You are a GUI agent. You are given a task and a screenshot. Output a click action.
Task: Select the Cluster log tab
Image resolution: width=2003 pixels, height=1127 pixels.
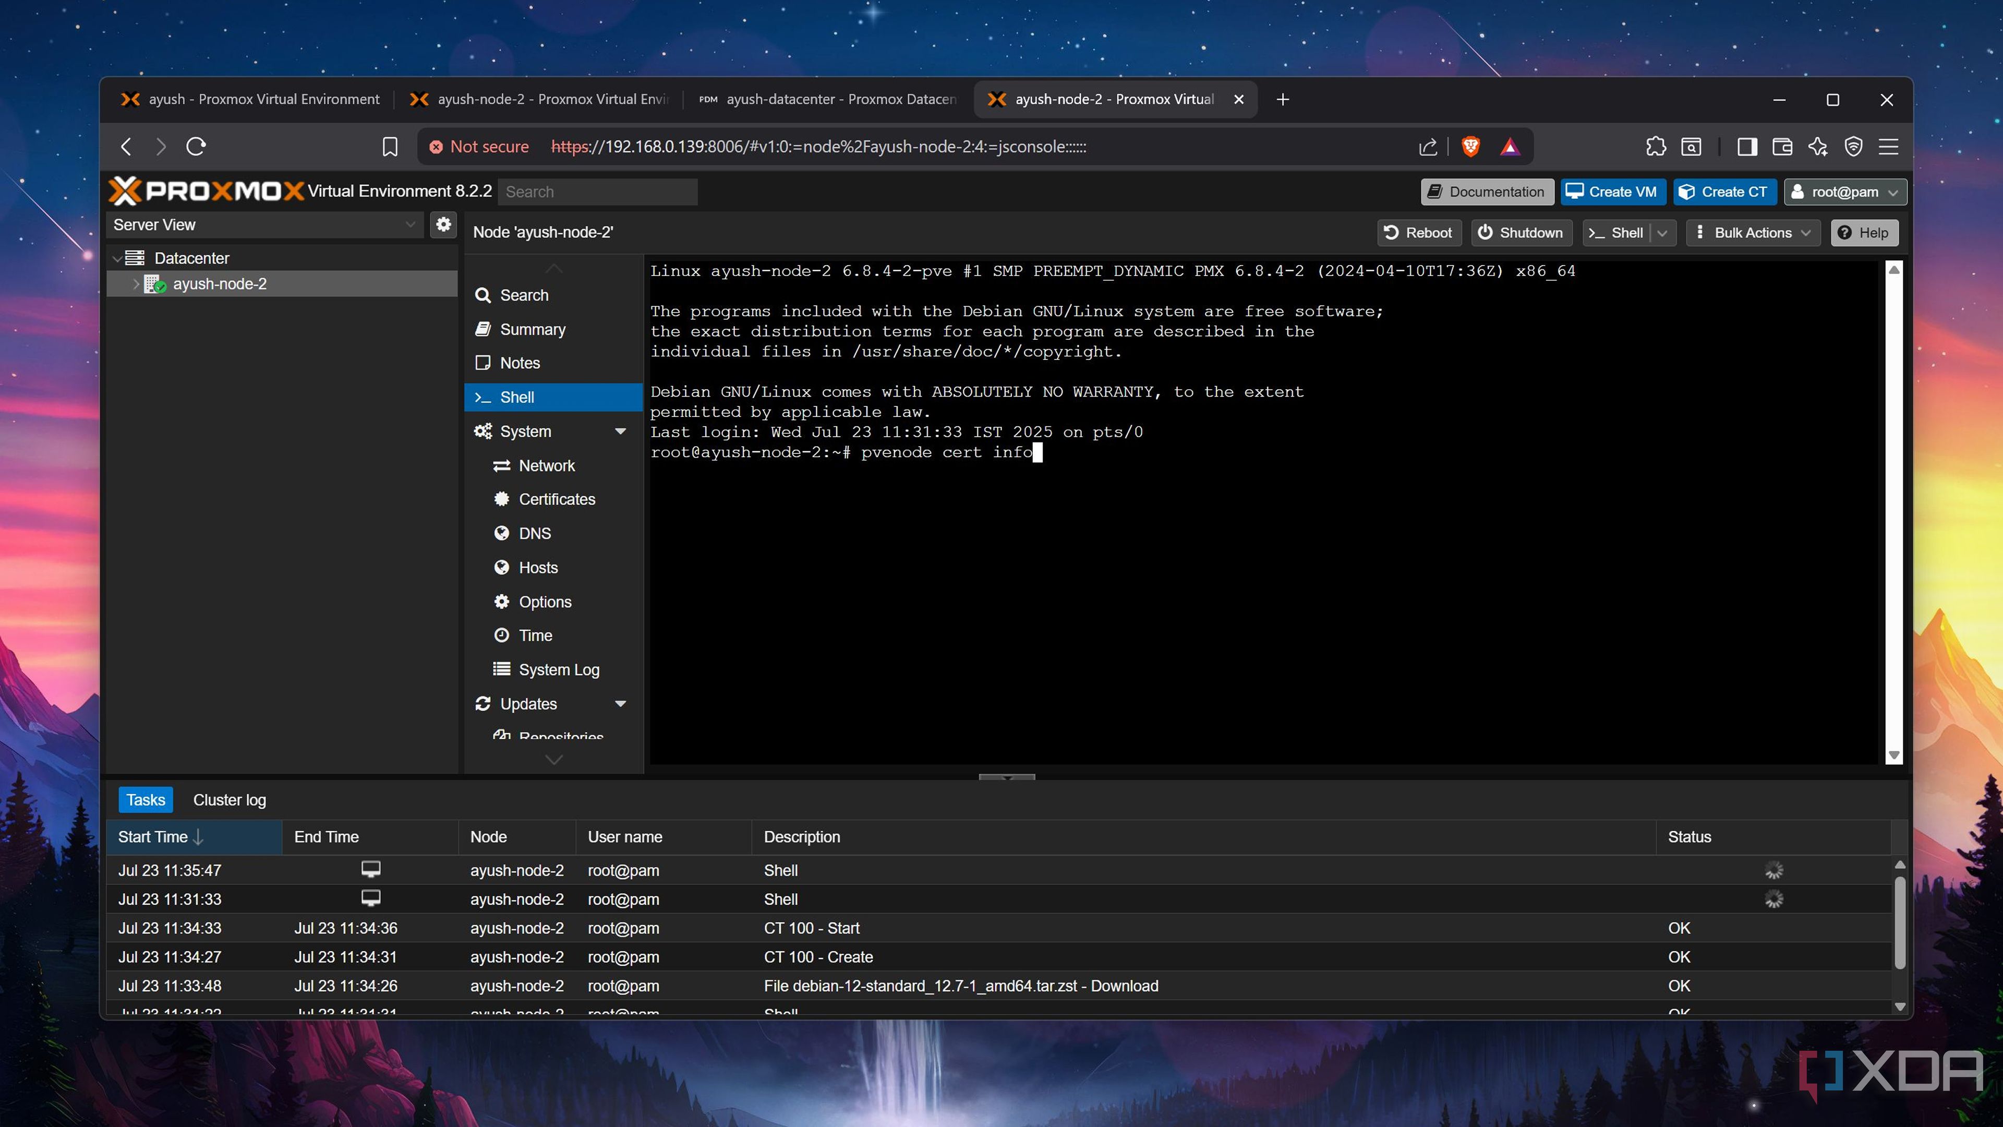point(230,800)
